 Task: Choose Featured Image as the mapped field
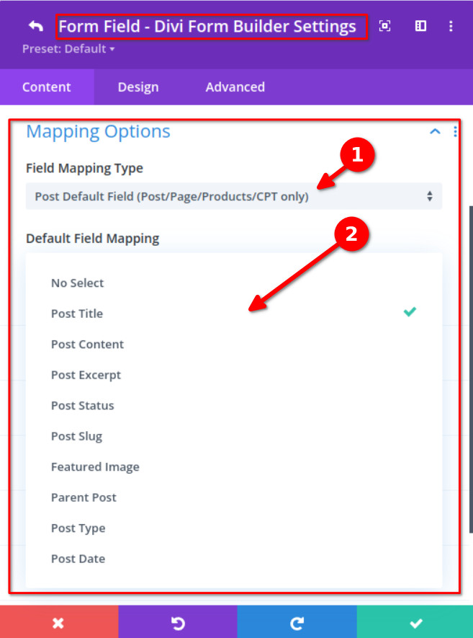(x=95, y=466)
